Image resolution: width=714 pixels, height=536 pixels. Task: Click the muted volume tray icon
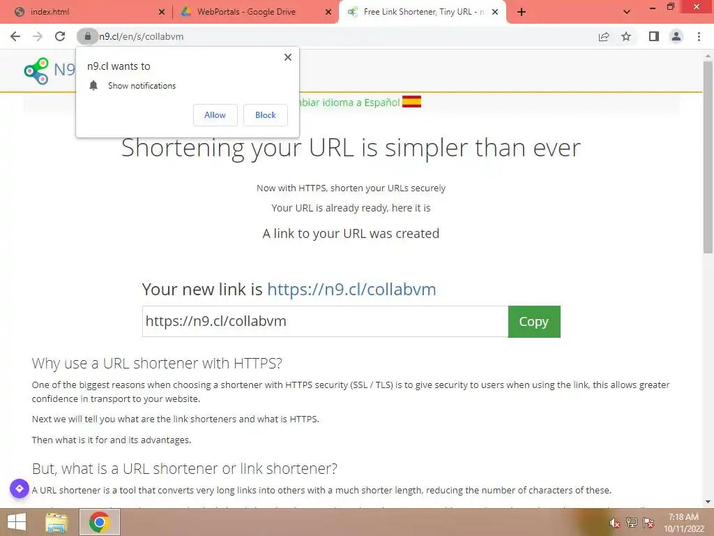[x=615, y=523]
